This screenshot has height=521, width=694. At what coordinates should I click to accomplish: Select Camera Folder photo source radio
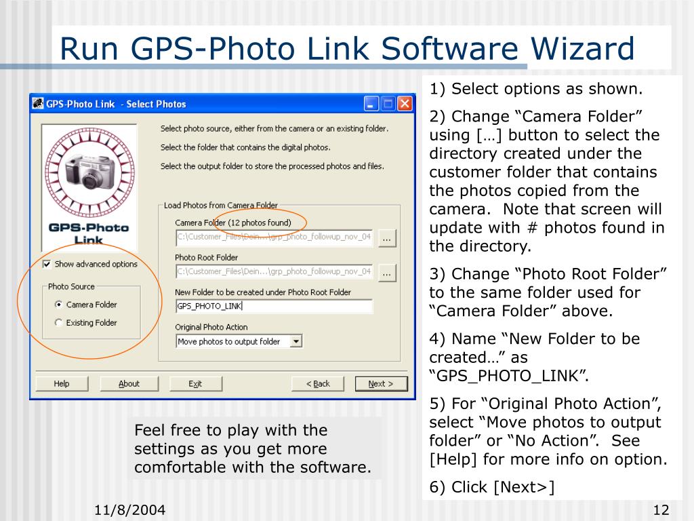[x=58, y=305]
